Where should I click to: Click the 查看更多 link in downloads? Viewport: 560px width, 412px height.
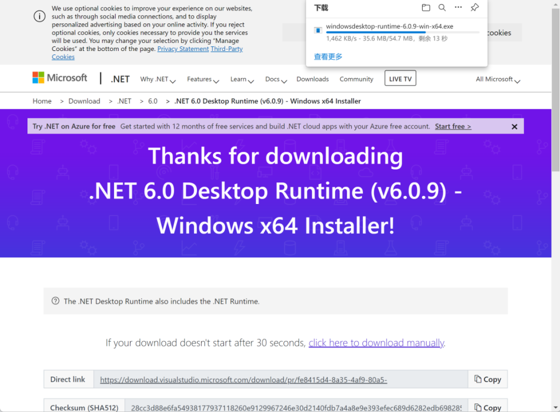coord(328,57)
